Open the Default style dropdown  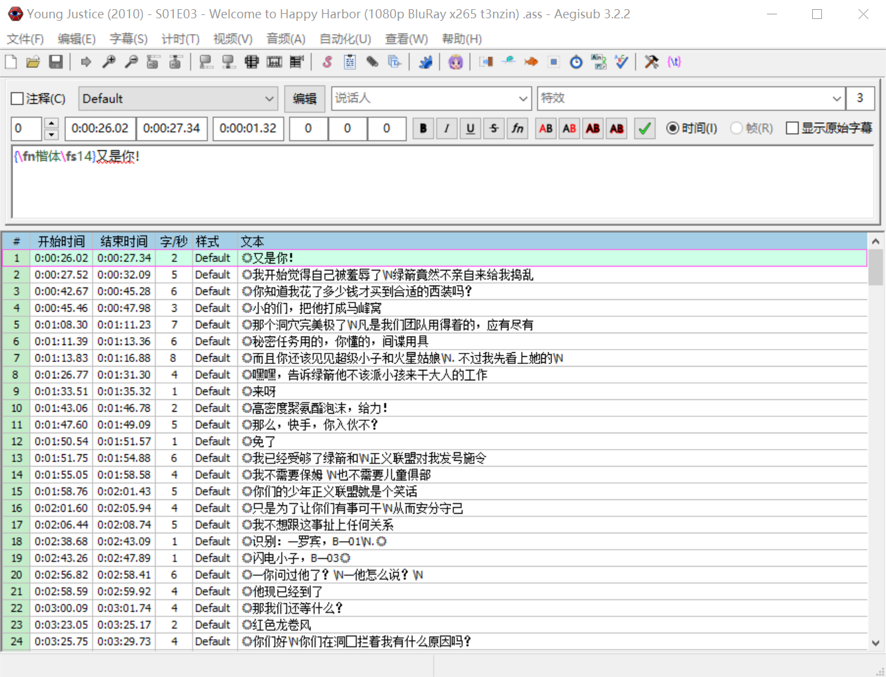point(178,99)
